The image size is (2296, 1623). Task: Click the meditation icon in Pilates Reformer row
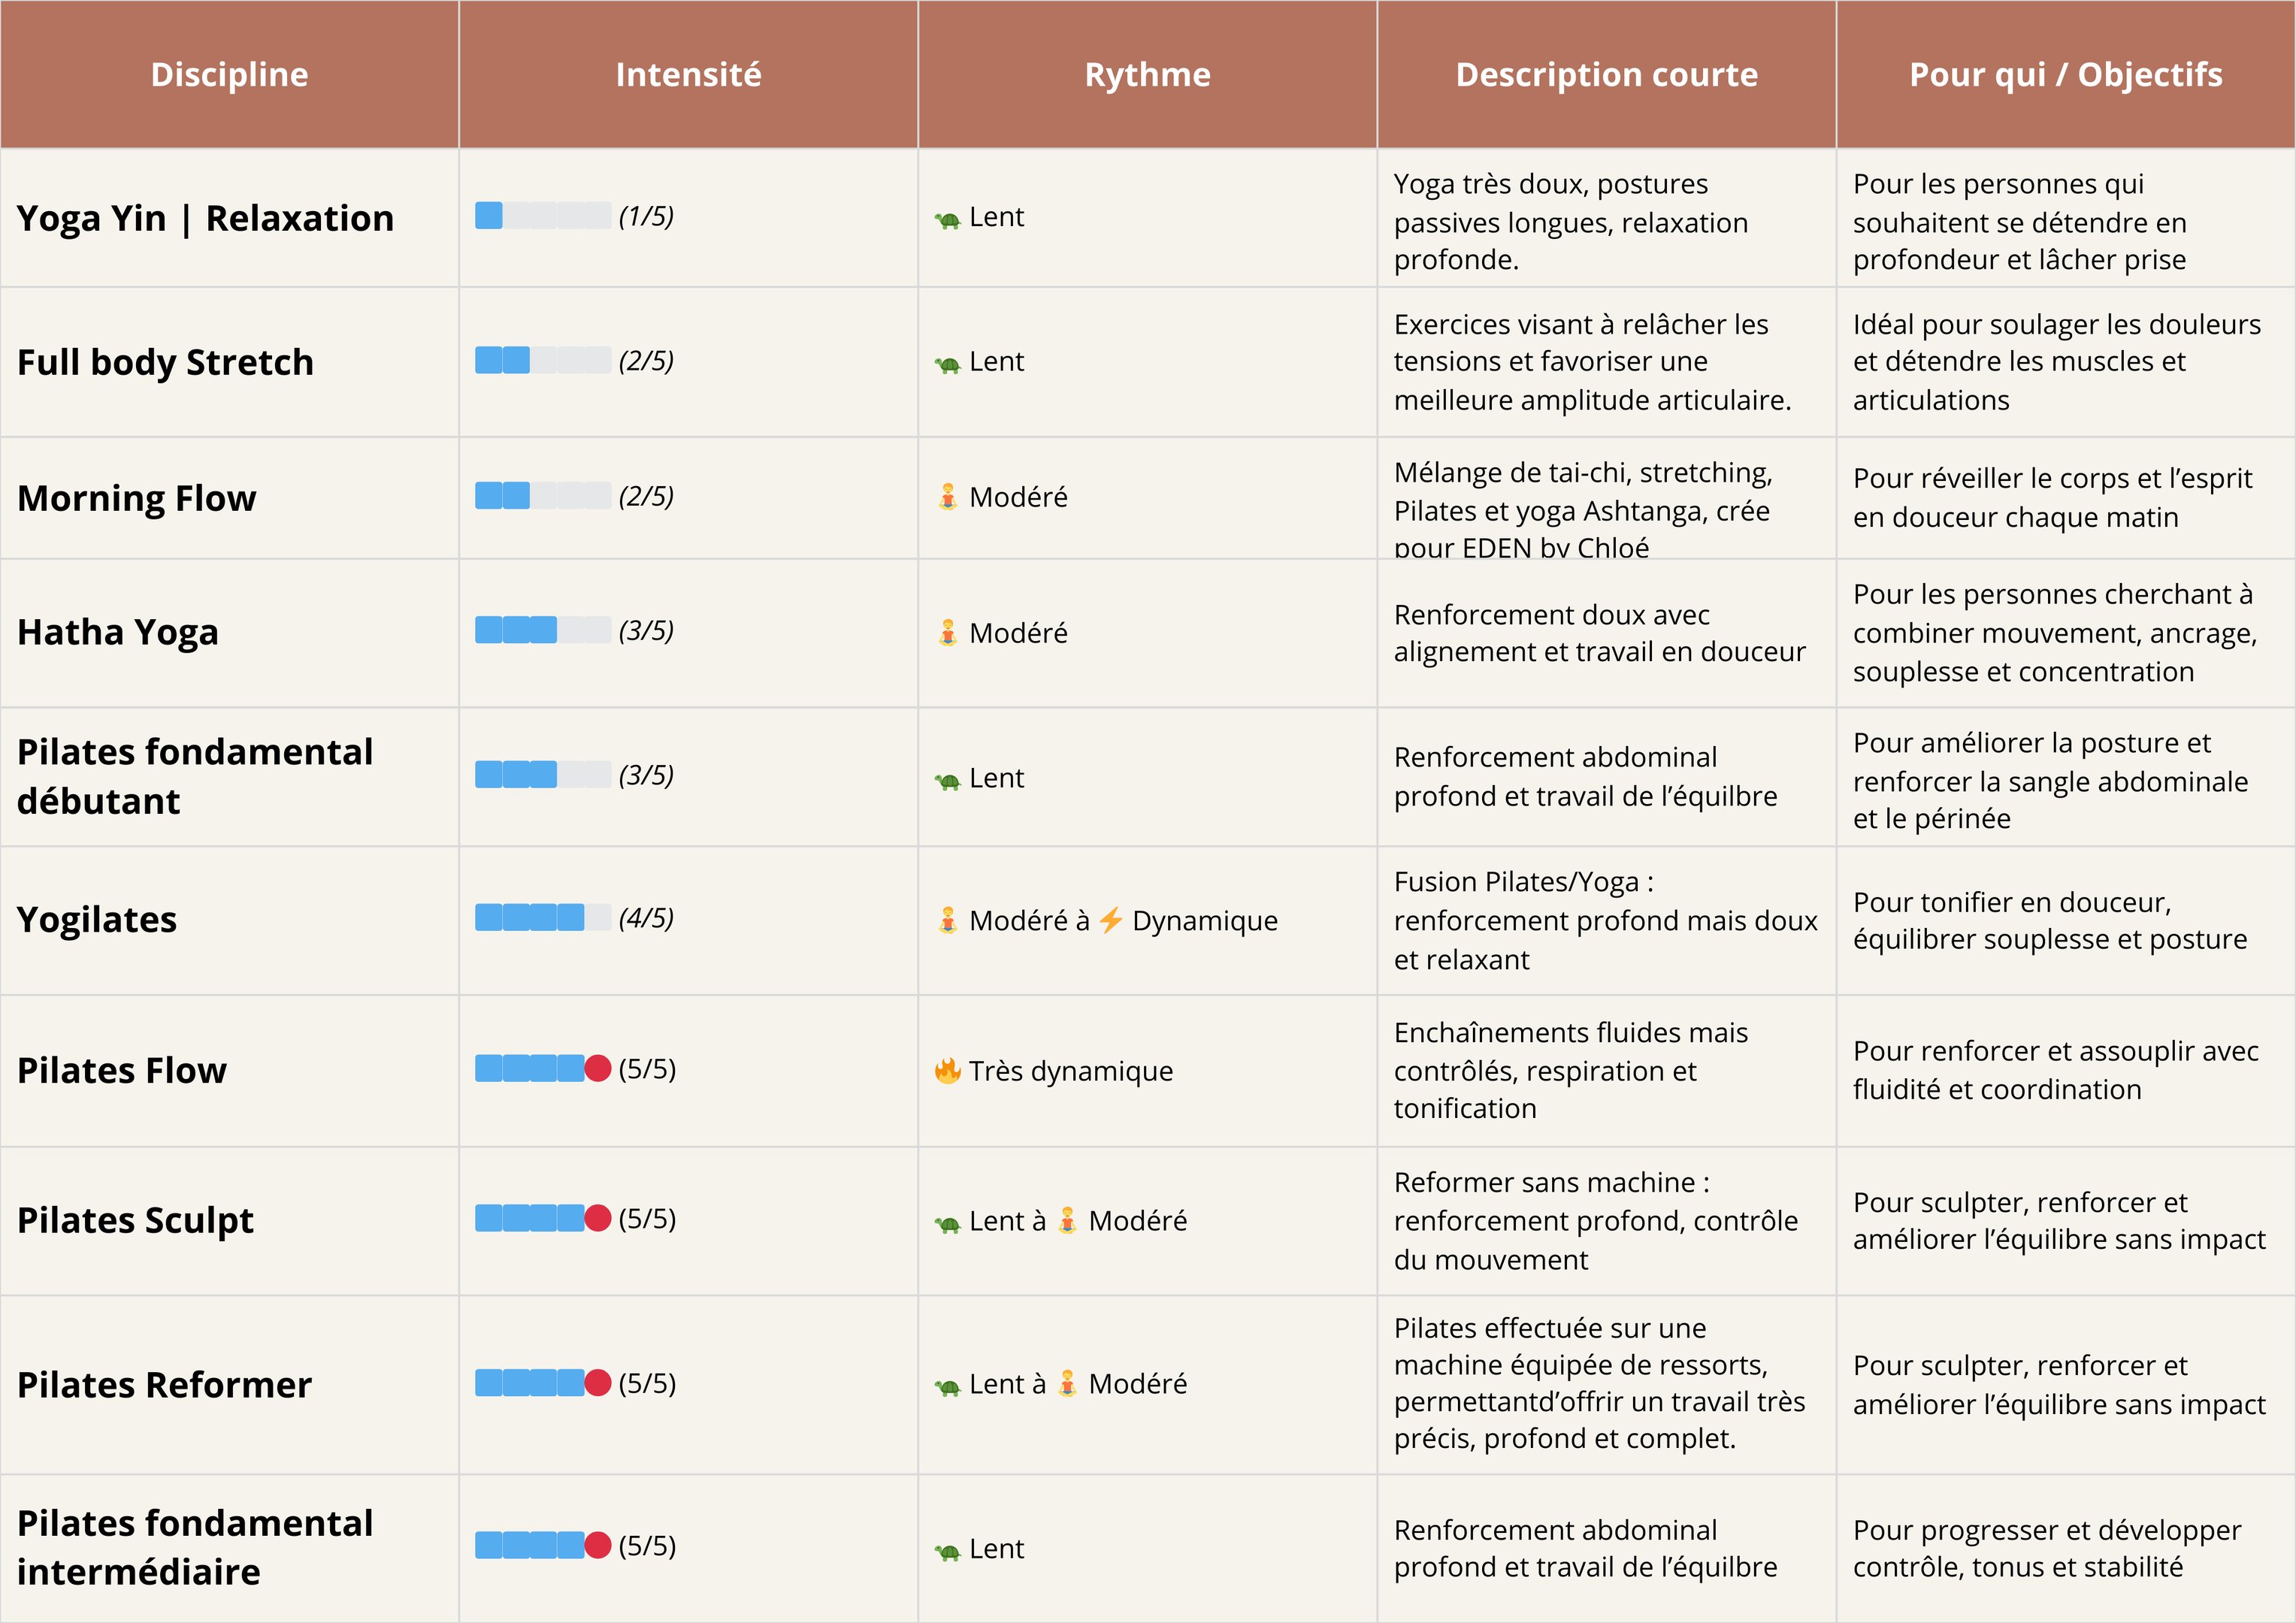tap(1067, 1384)
